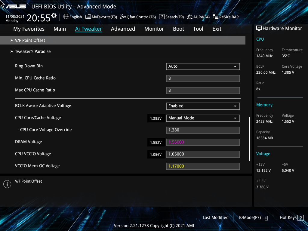This screenshot has height=231, width=308.
Task: Click the Search question mark icon
Action: pos(162,17)
